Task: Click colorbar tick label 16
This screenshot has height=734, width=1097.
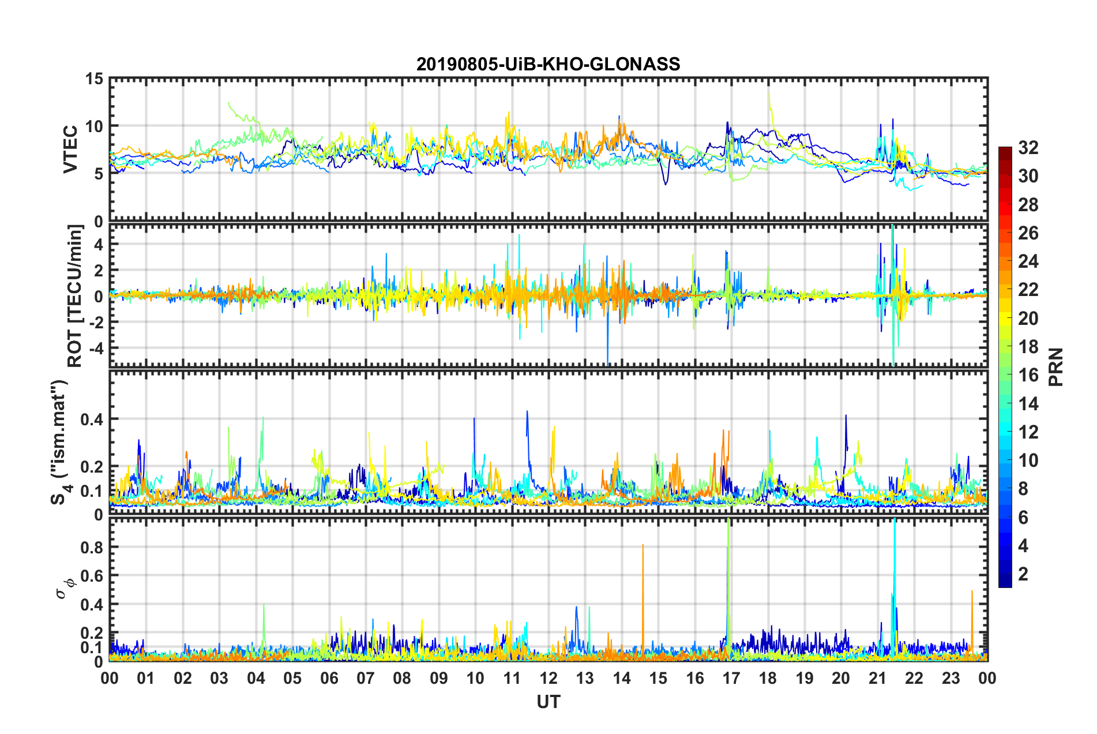Action: [x=1028, y=375]
